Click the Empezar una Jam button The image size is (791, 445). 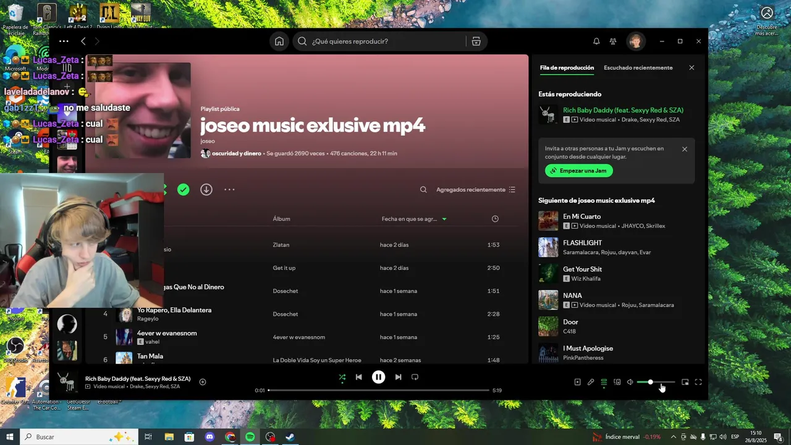tap(579, 171)
